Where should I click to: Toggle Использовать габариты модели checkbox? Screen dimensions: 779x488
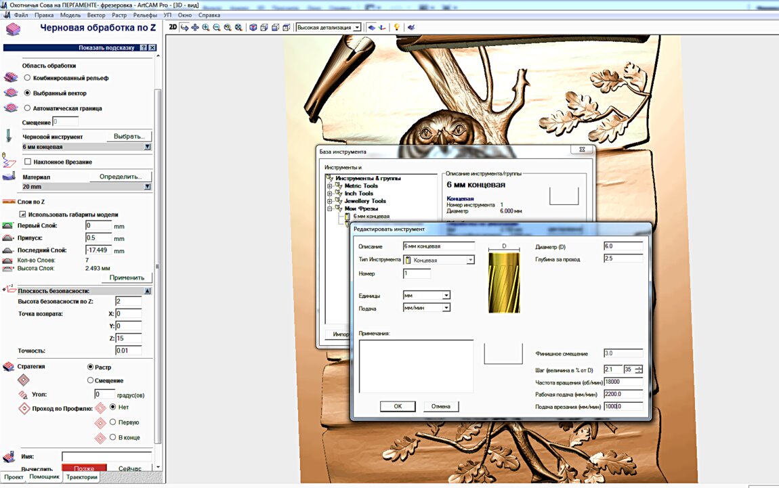click(22, 215)
